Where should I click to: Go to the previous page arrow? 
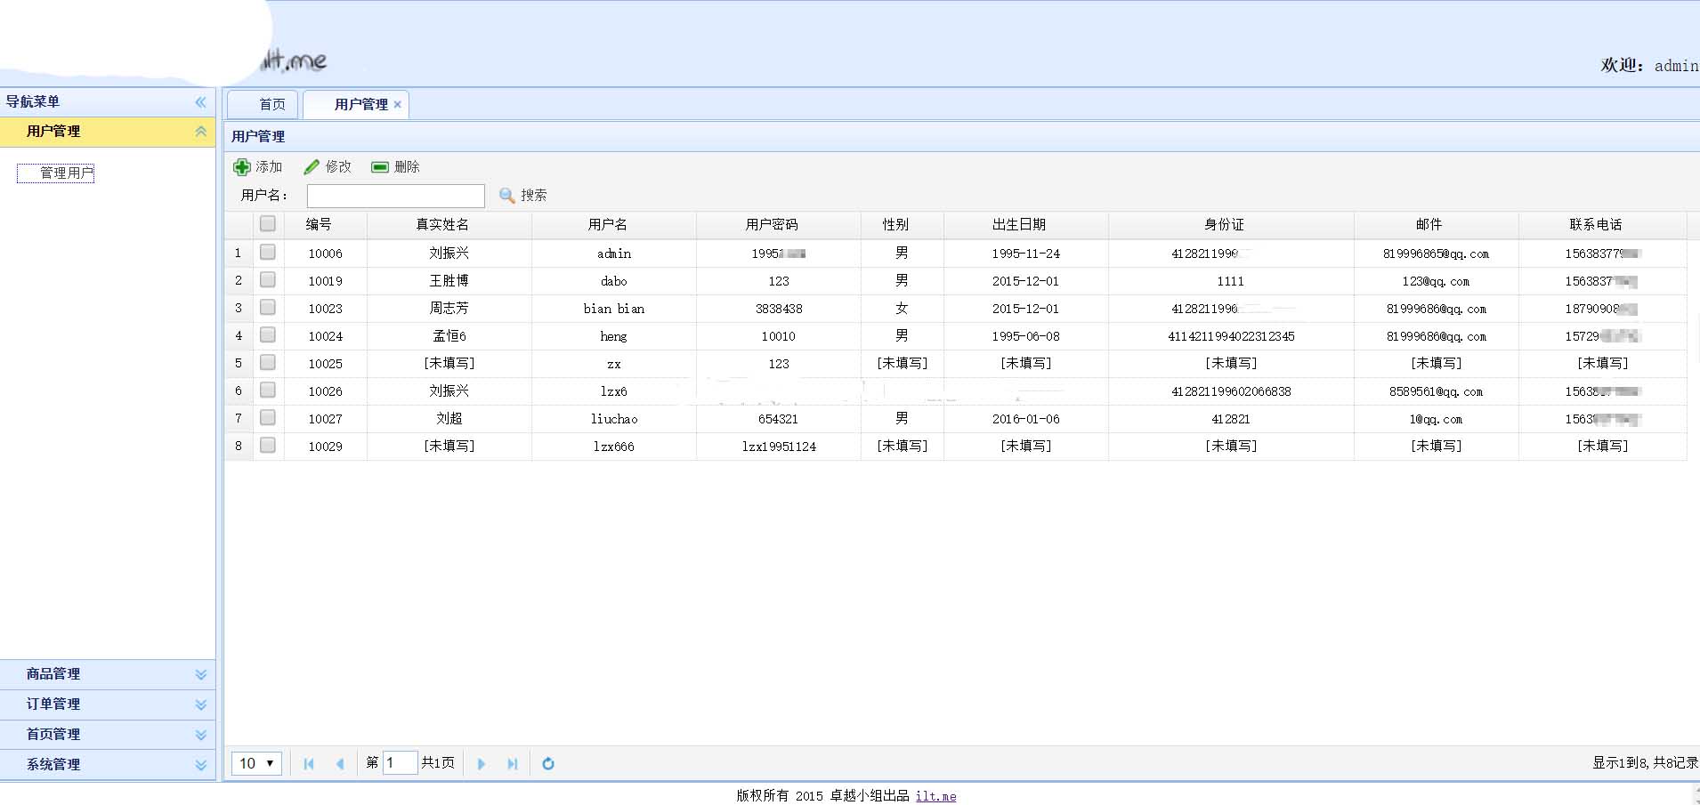click(339, 763)
